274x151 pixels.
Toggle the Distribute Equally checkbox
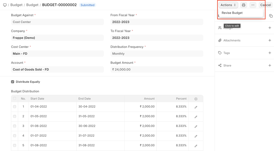(13, 82)
